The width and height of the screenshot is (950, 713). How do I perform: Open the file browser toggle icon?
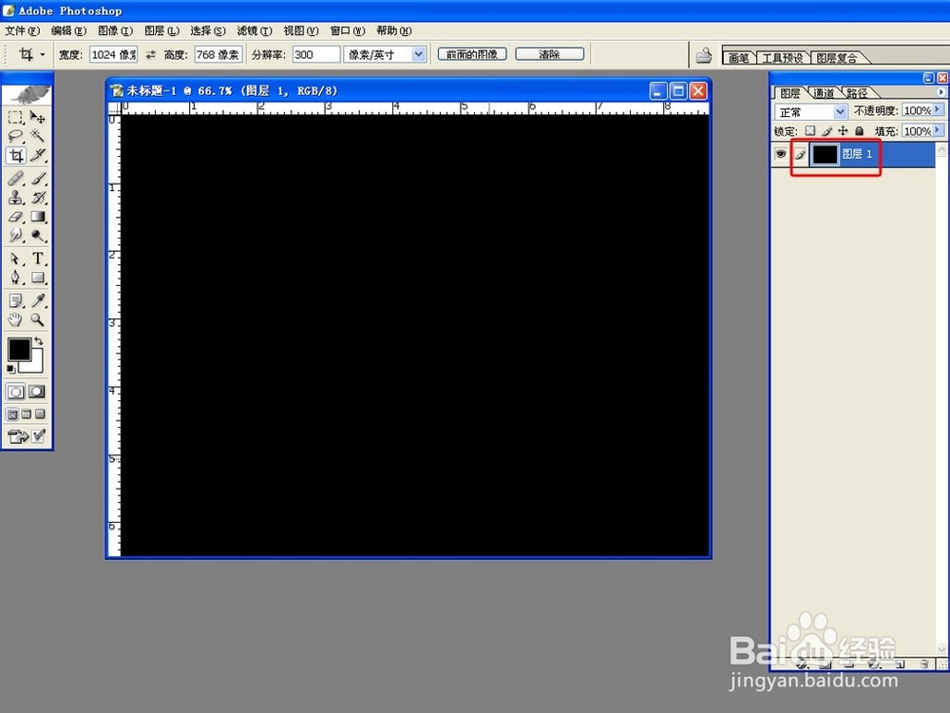tap(703, 56)
